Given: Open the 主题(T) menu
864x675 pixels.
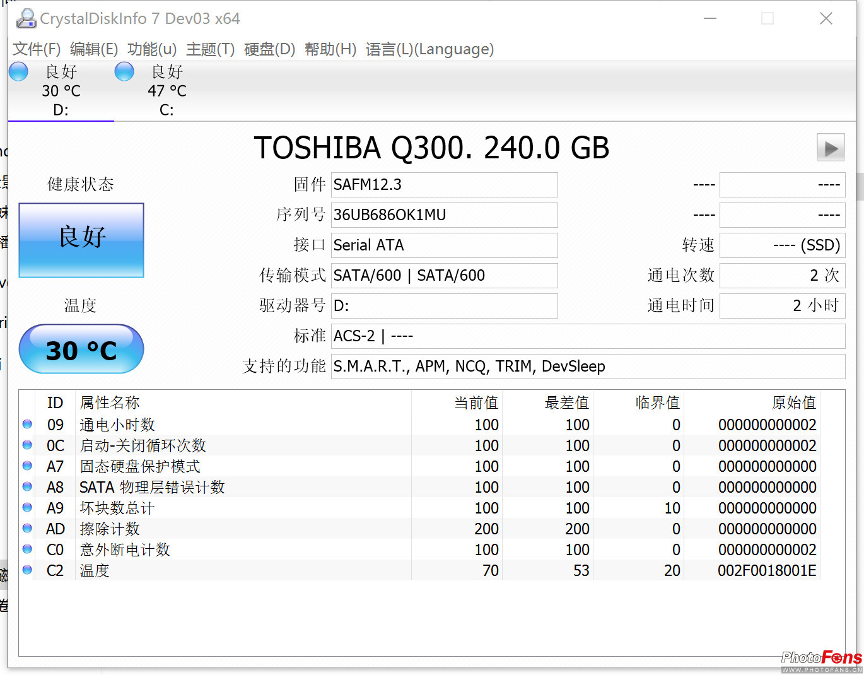Looking at the screenshot, I should pyautogui.click(x=211, y=49).
